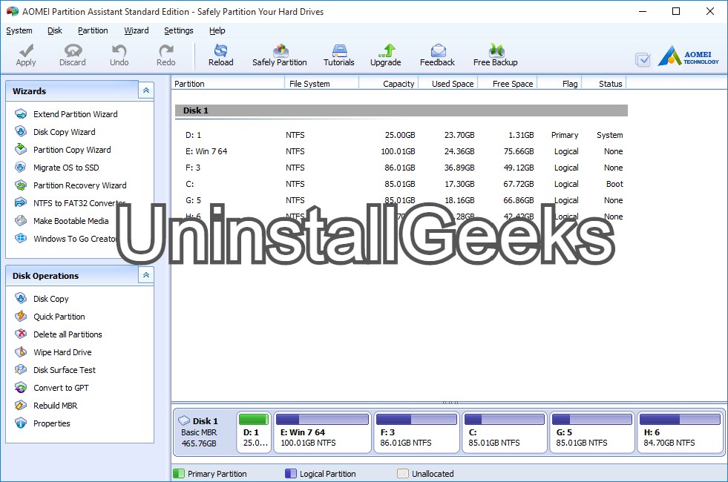Collapse the Disk Operations panel
Viewport: 728px width, 482px height.
pos(145,275)
